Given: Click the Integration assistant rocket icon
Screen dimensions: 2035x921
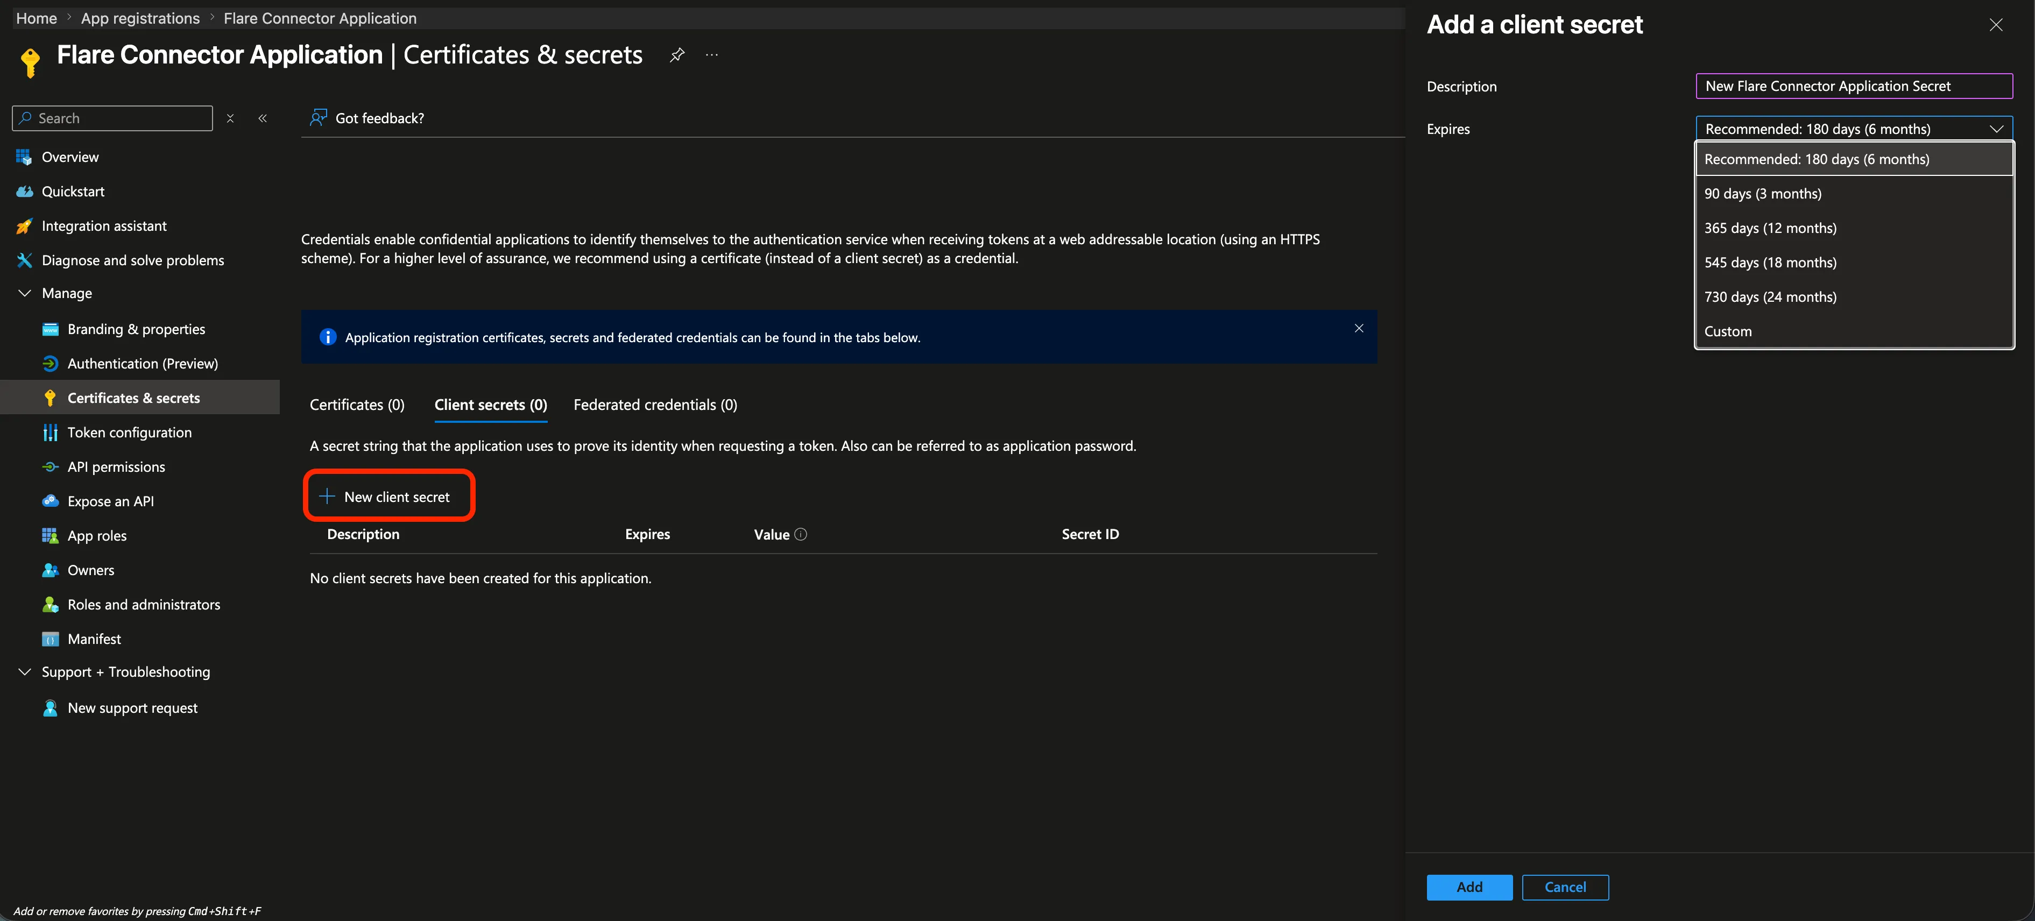Looking at the screenshot, I should coord(25,226).
